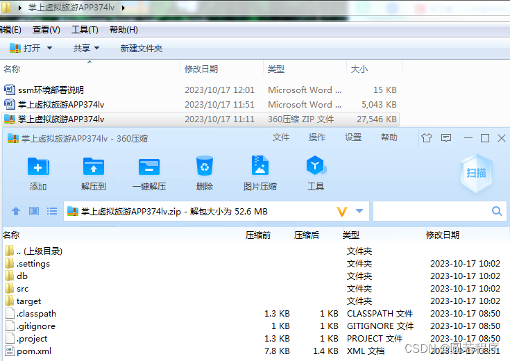Open the 打开 dropdown arrow in Explorer
The height and width of the screenshot is (361, 510).
pos(49,48)
